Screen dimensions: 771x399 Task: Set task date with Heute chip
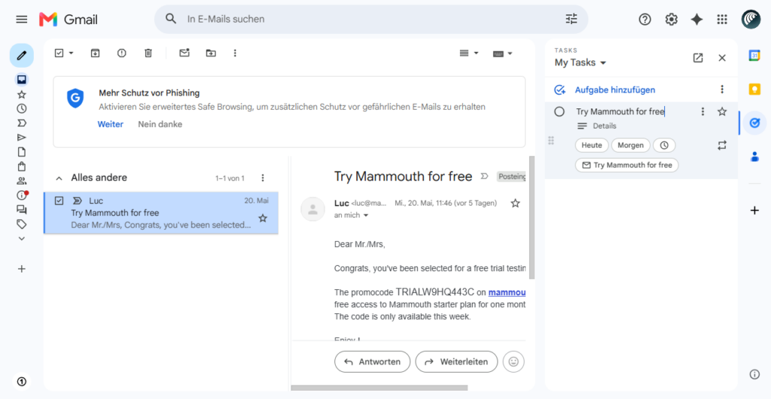(592, 145)
